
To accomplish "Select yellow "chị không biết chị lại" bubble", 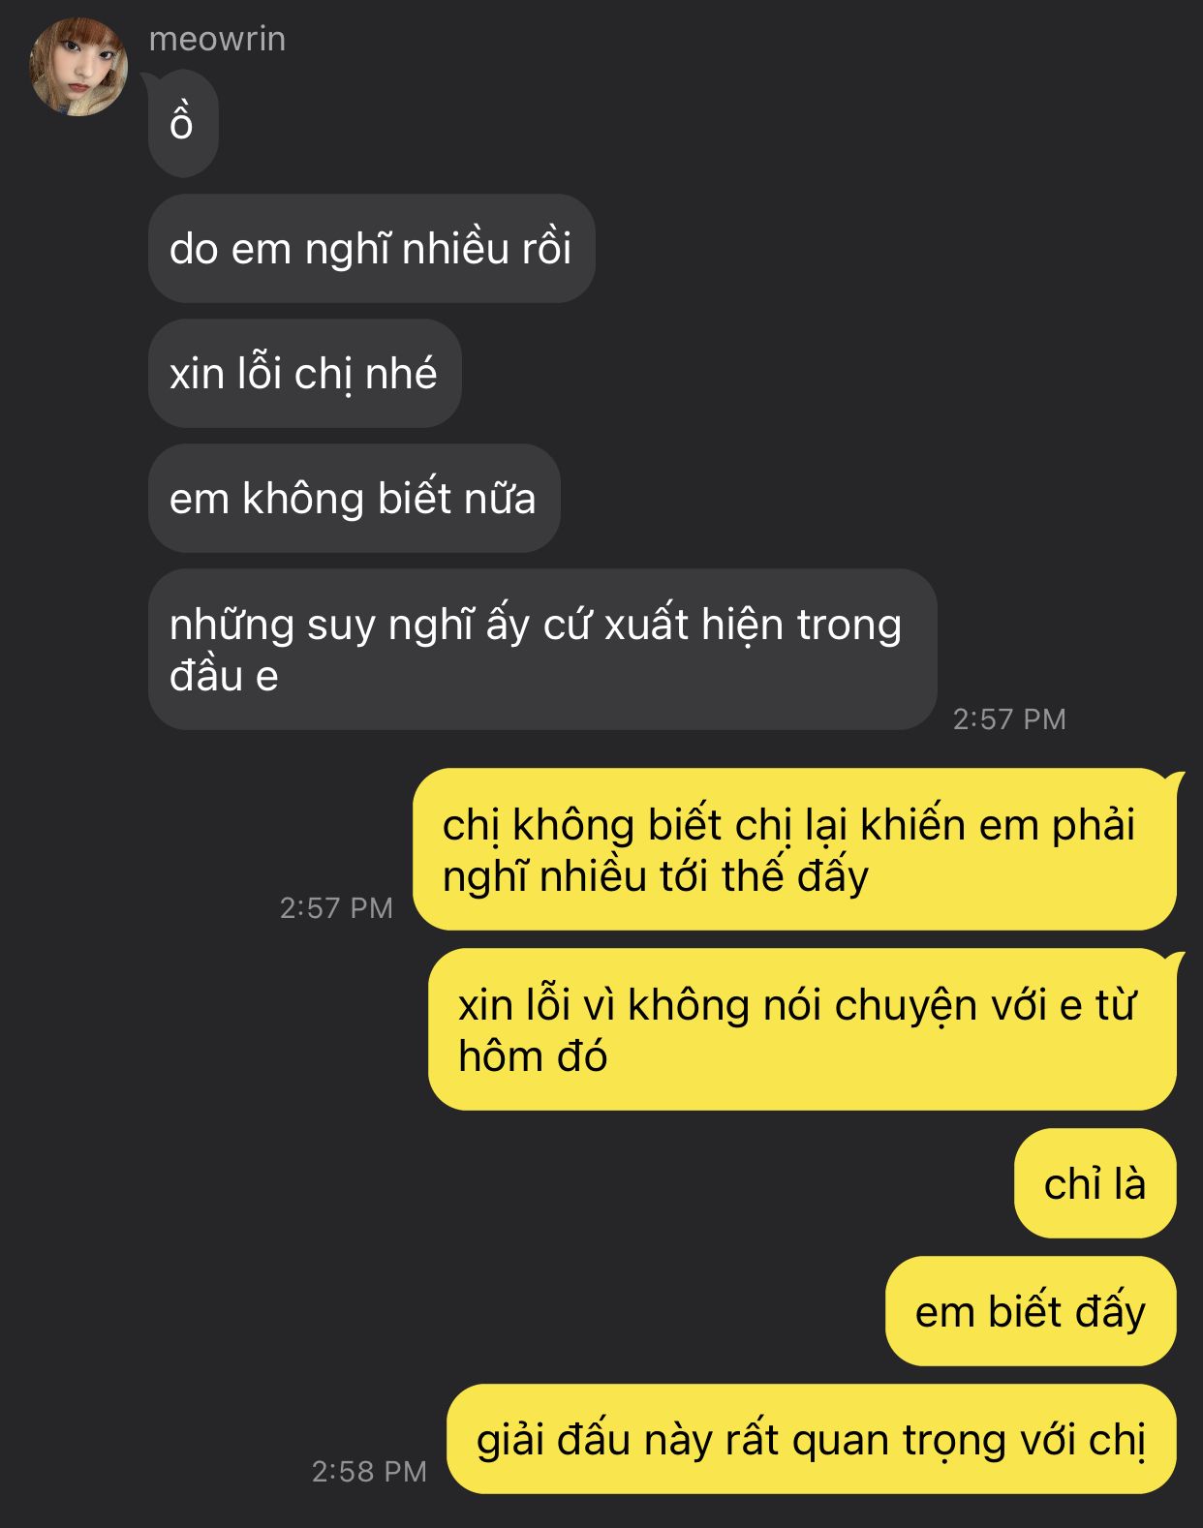I will [x=795, y=849].
